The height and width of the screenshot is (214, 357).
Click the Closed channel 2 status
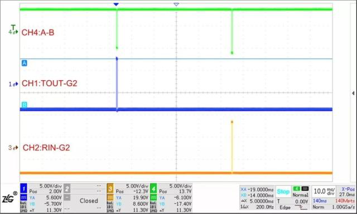tap(89, 201)
